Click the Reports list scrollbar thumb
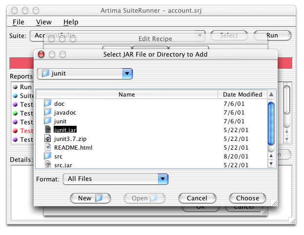 point(286,99)
